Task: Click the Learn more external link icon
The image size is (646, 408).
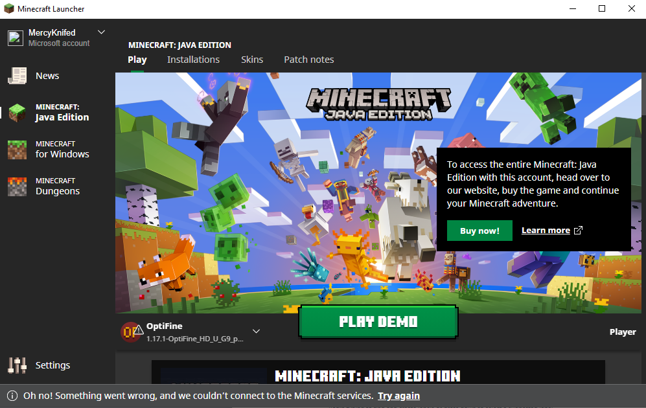Action: pos(579,230)
